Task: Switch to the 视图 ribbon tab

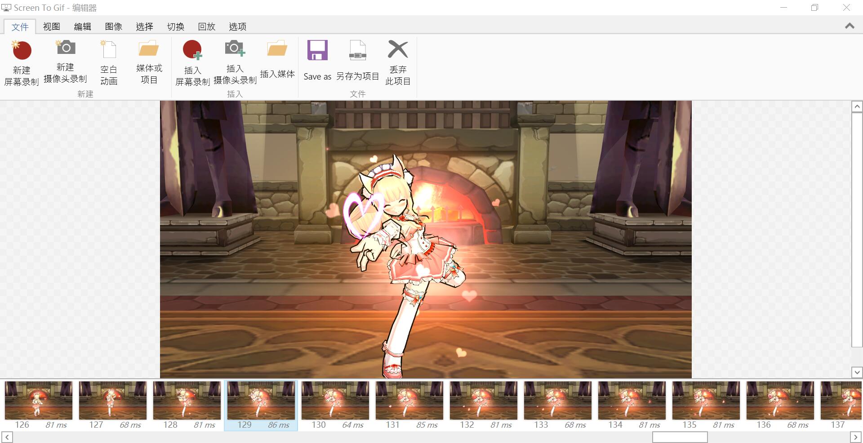Action: 51,27
